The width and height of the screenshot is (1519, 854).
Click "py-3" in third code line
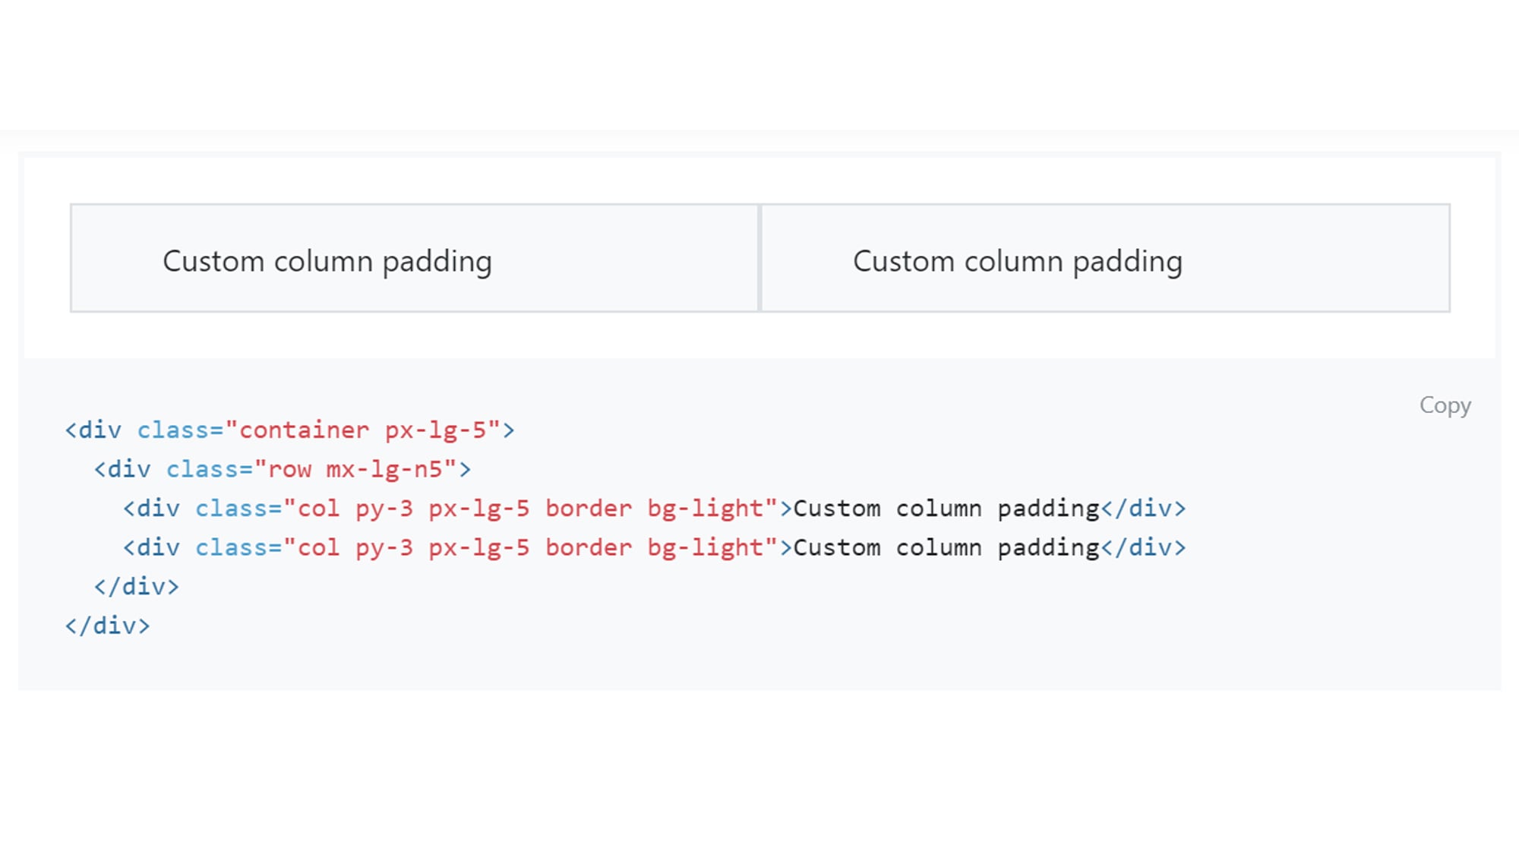point(384,509)
